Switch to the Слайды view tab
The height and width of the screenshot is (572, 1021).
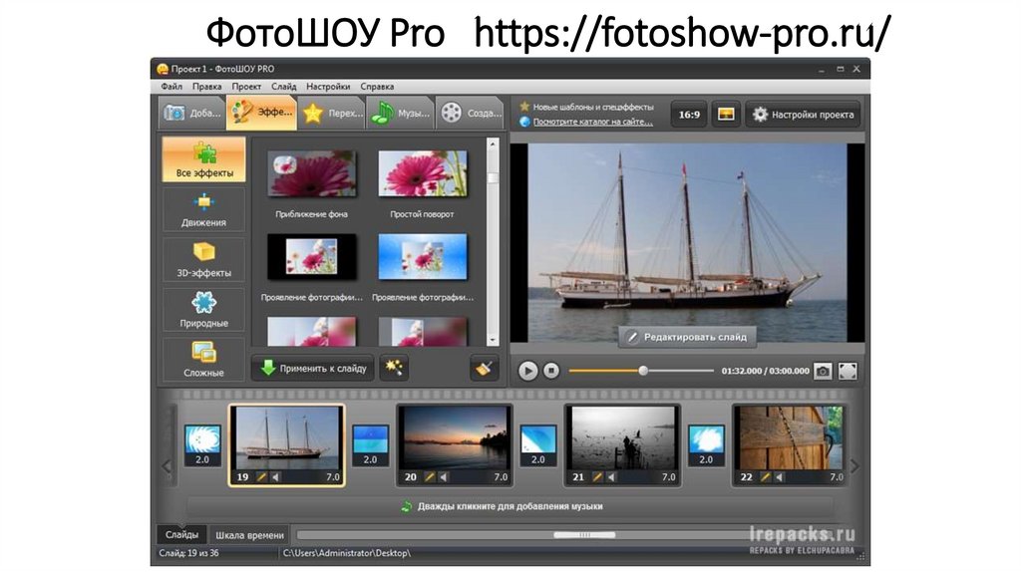tap(181, 535)
